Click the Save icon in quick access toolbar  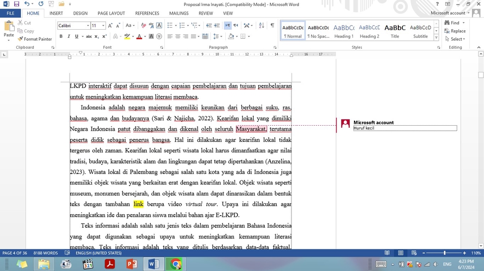click(17, 4)
